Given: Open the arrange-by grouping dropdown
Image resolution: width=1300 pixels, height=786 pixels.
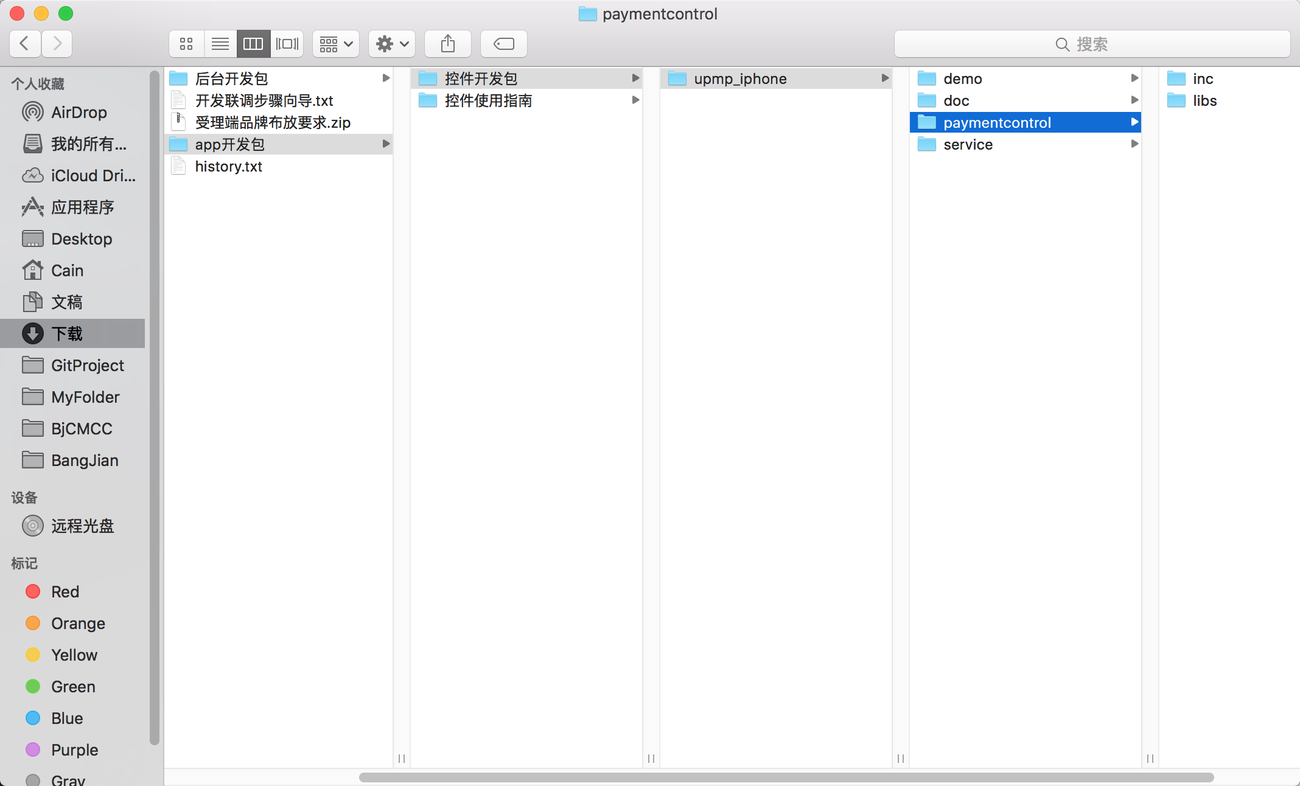Looking at the screenshot, I should 336,44.
